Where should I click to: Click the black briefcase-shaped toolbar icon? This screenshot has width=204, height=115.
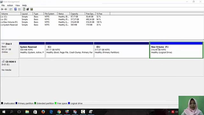point(28,9)
